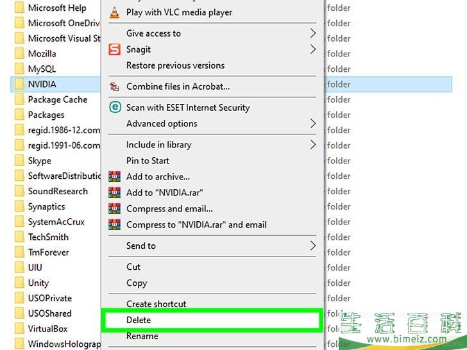This screenshot has height=350, width=467.
Task: Click Create shortcut menu entry
Action: 156,304
